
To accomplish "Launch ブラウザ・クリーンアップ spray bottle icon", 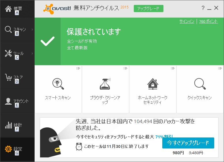I will (x=105, y=84).
